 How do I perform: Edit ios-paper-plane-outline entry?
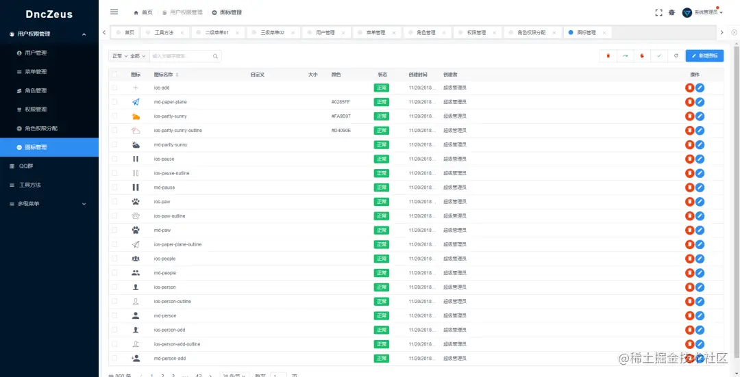(700, 244)
